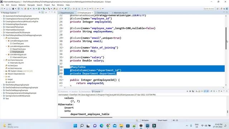Click Open Console icon in Console toolbar
The image size is (229, 129).
(219, 91)
